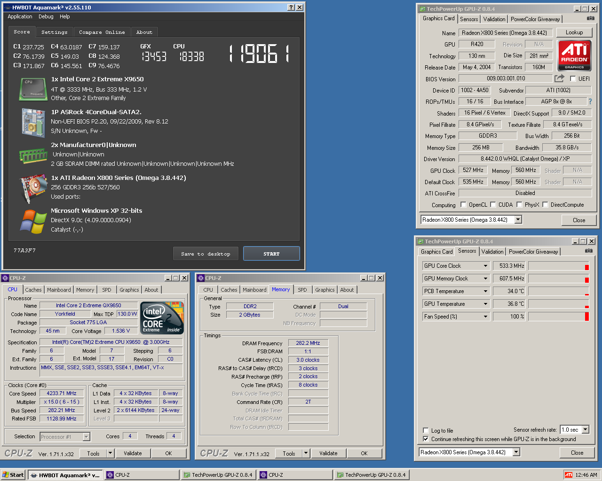Open the Sensor refresh rate dropdown

click(x=586, y=429)
